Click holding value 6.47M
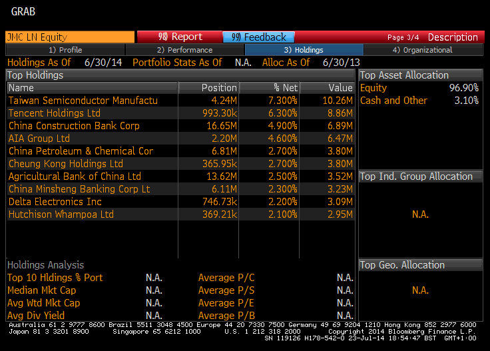The image size is (490, 351). 340,139
